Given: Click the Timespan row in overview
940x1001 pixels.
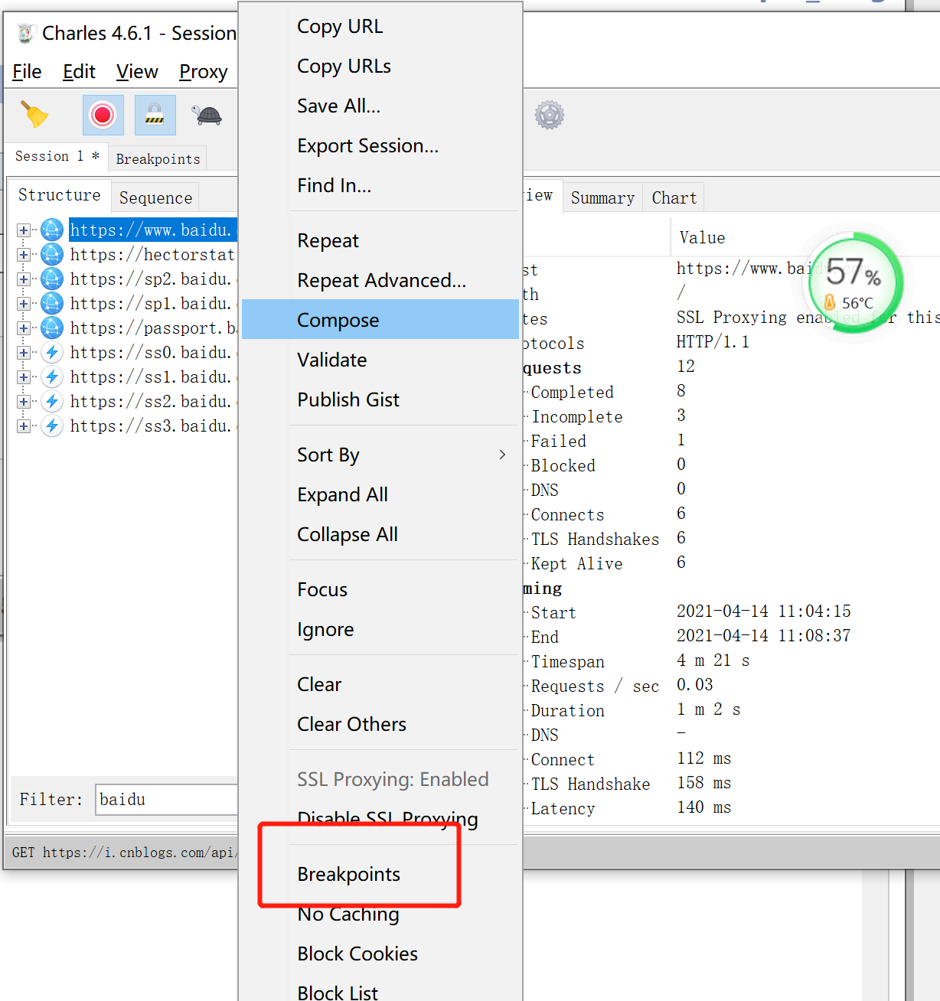Looking at the screenshot, I should click(731, 661).
